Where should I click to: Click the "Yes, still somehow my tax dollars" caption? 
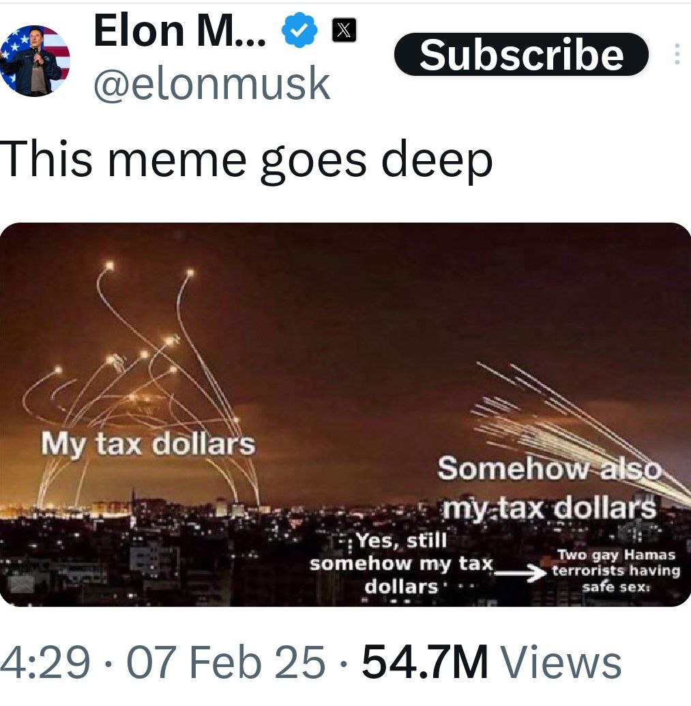(402, 563)
